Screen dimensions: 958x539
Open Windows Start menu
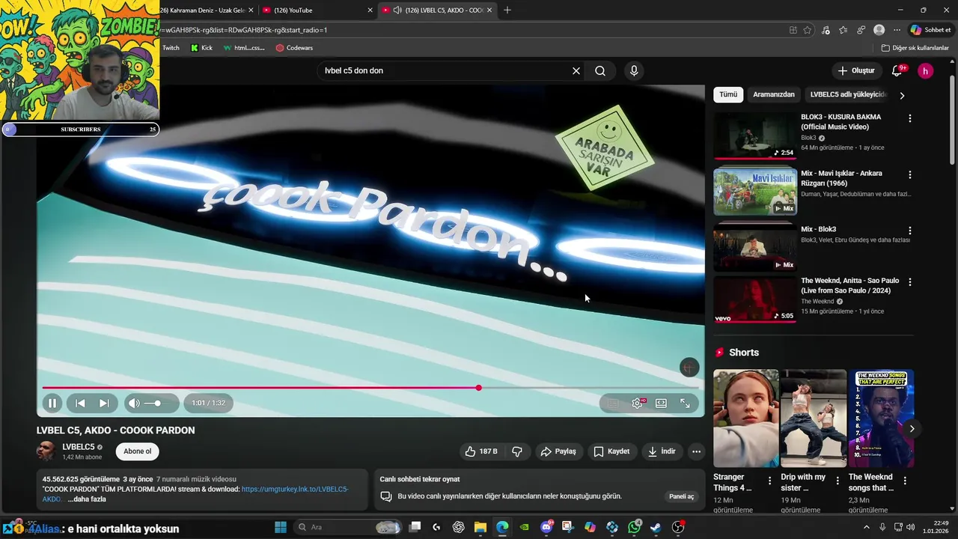(281, 527)
